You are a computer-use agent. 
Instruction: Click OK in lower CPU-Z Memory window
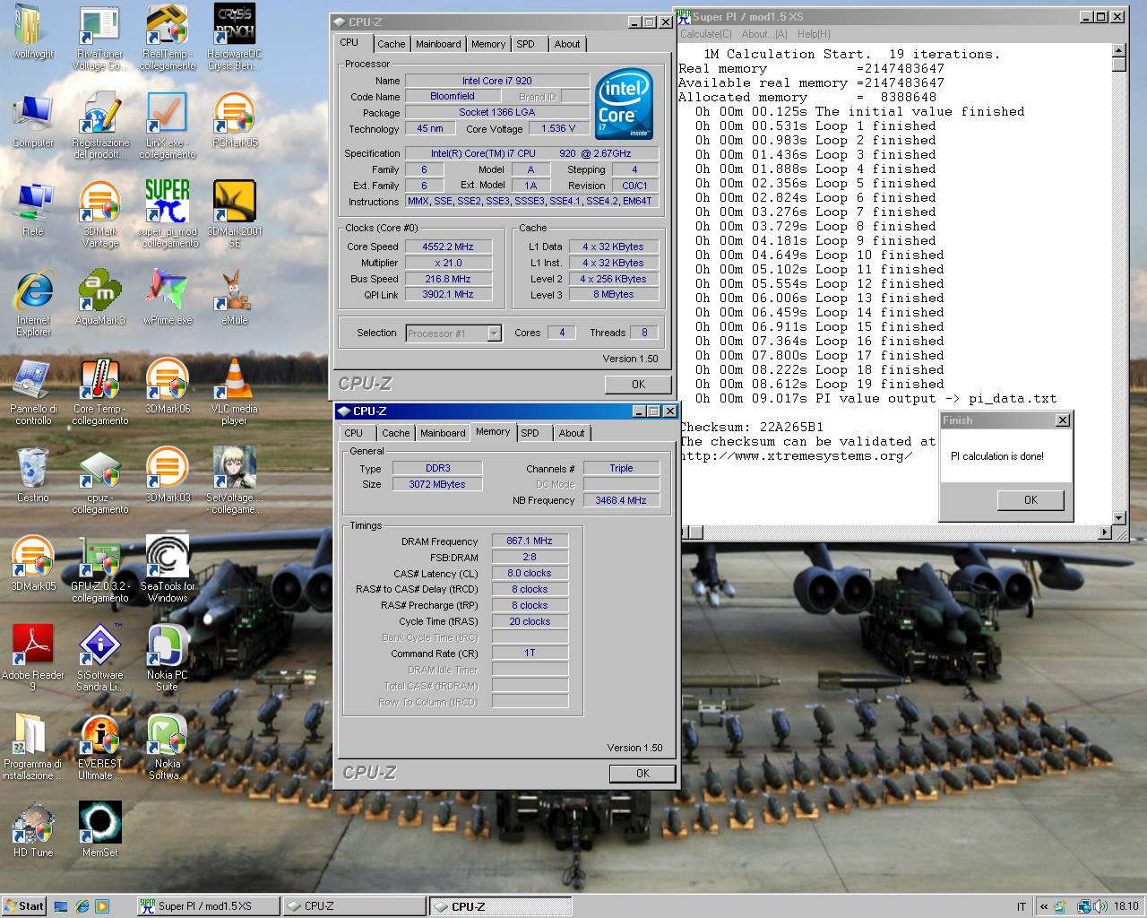[642, 773]
